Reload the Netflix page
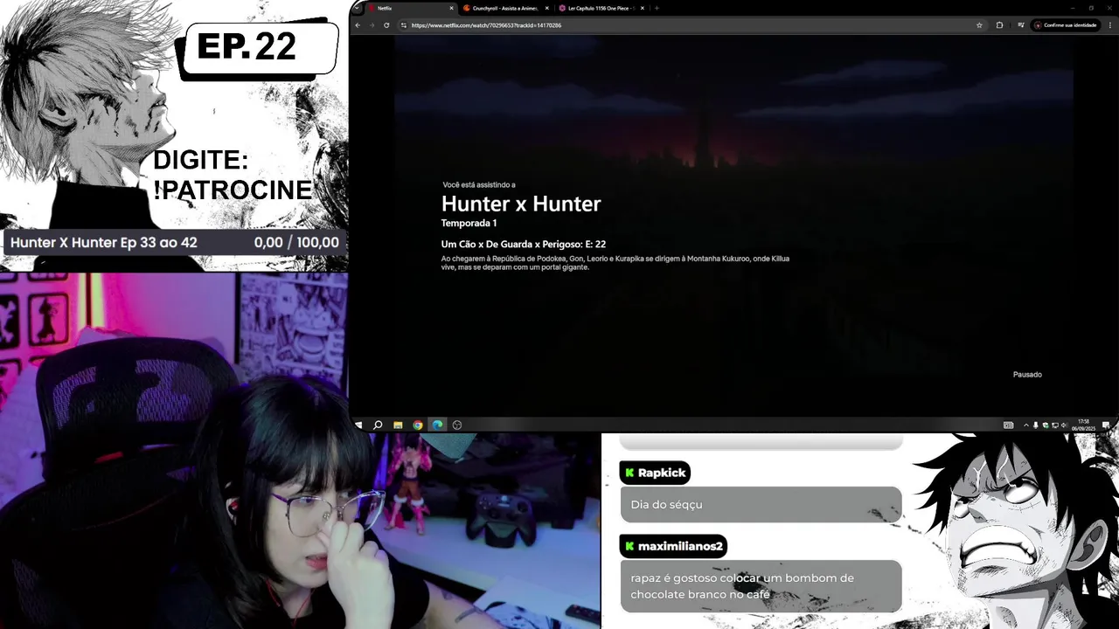 click(386, 25)
